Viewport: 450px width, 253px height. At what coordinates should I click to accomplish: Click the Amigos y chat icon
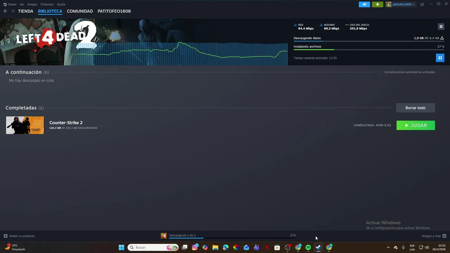pyautogui.click(x=444, y=236)
